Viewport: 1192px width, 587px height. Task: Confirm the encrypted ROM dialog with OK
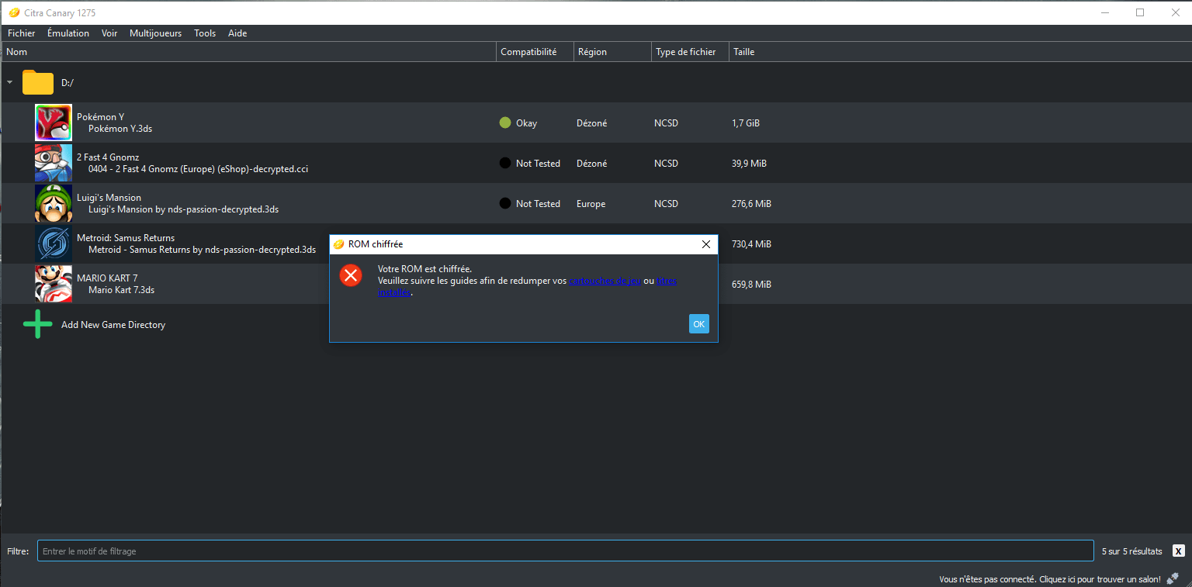[699, 324]
